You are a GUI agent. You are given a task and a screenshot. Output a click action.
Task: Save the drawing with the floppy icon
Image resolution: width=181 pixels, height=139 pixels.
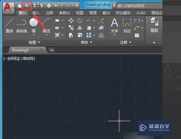tap(35, 6)
